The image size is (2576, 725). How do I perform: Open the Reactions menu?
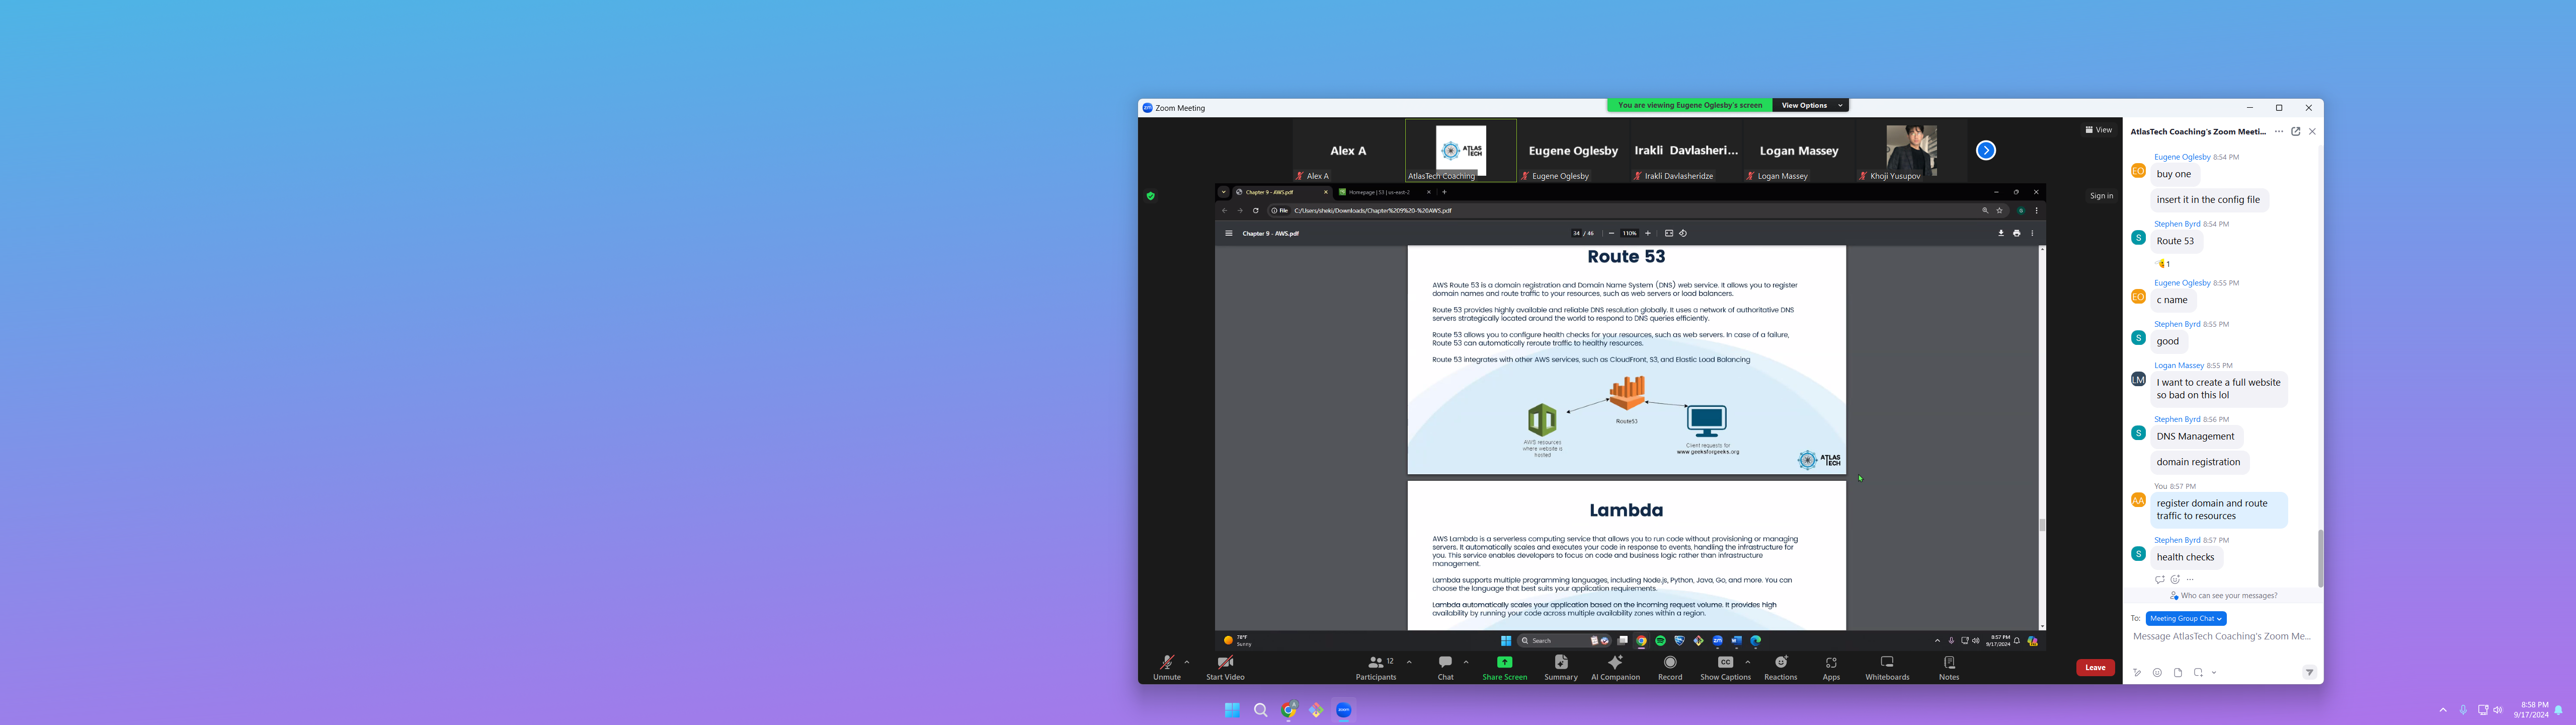(x=1780, y=663)
